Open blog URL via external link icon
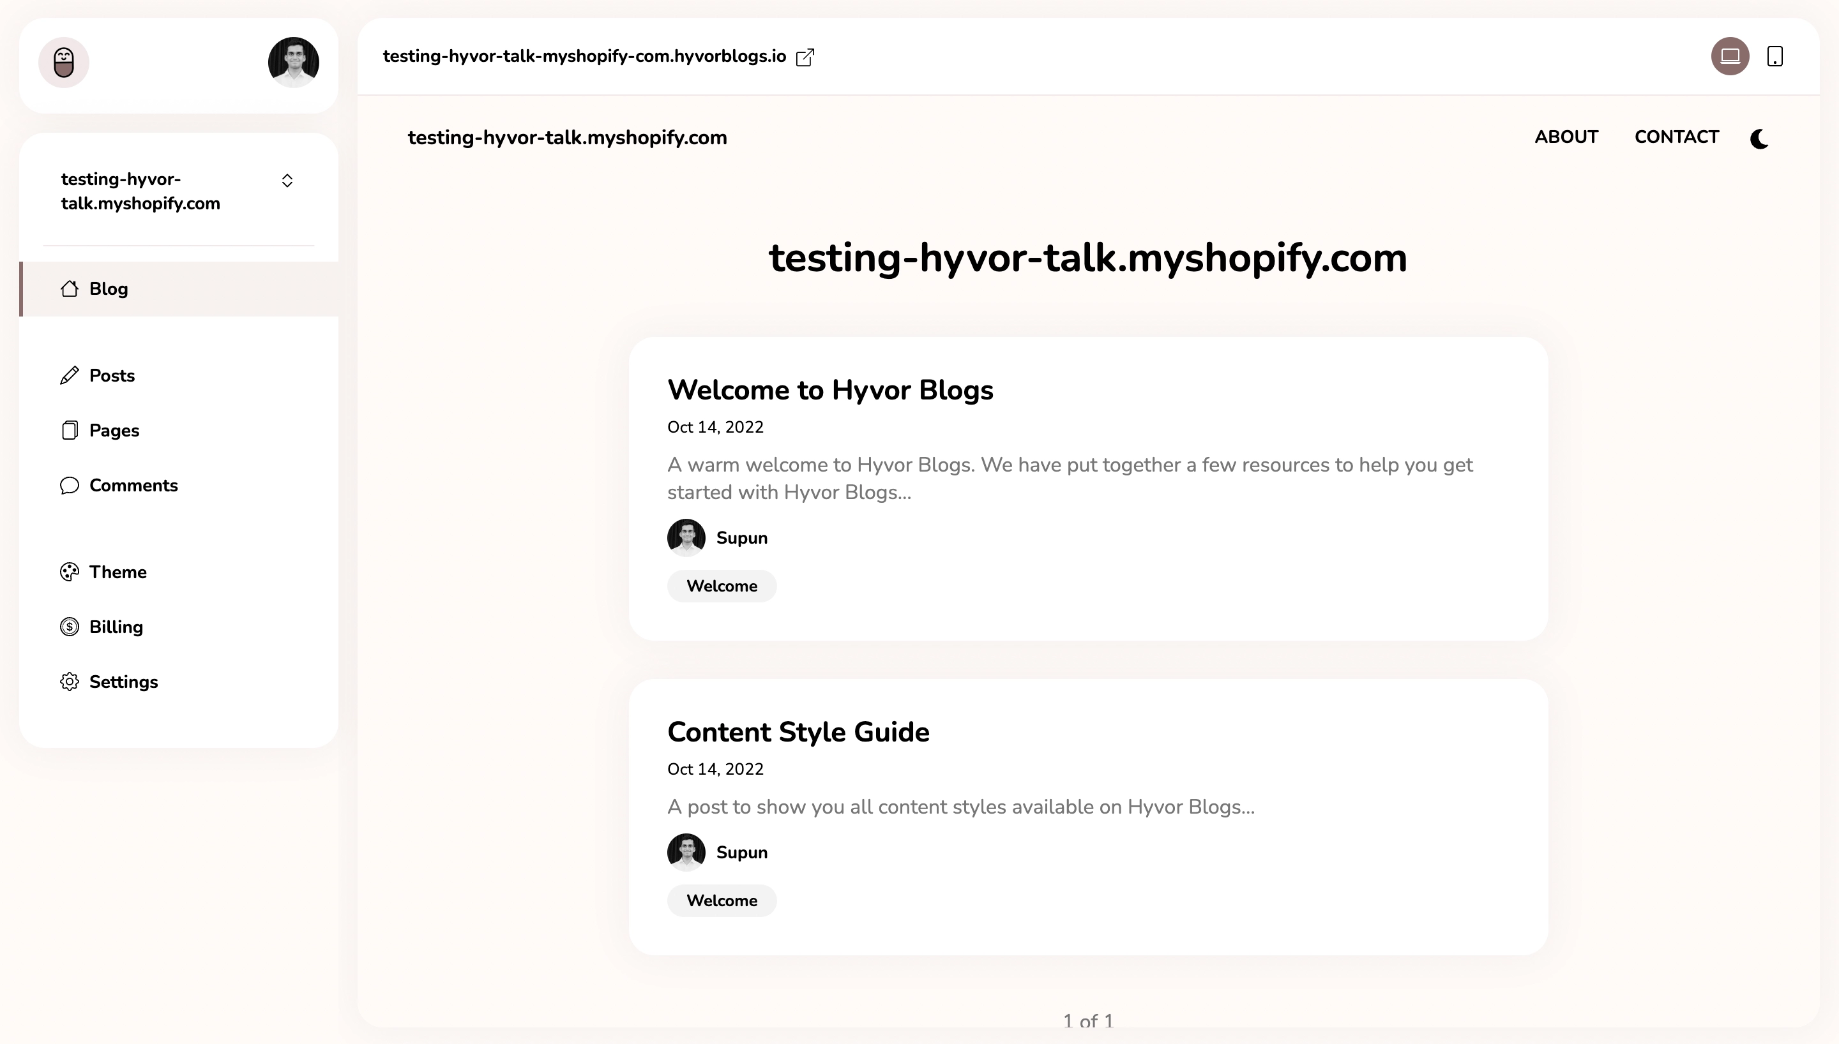 pos(805,57)
